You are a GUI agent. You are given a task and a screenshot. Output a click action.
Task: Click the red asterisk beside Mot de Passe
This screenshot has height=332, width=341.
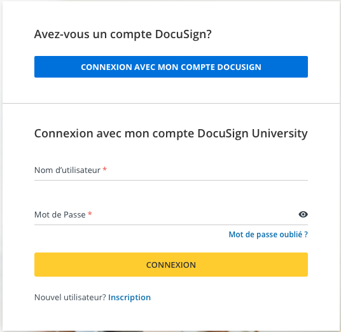click(x=90, y=213)
